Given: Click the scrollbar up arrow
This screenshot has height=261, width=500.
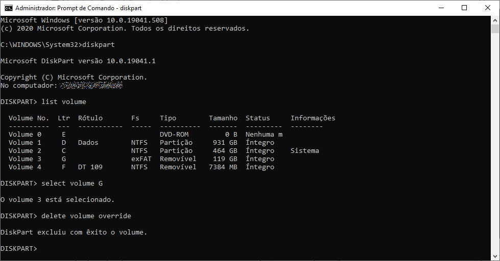Looking at the screenshot, I should point(495,20).
